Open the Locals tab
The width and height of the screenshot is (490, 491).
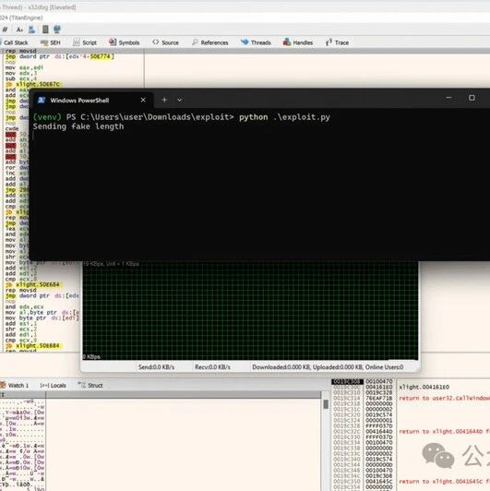54,386
